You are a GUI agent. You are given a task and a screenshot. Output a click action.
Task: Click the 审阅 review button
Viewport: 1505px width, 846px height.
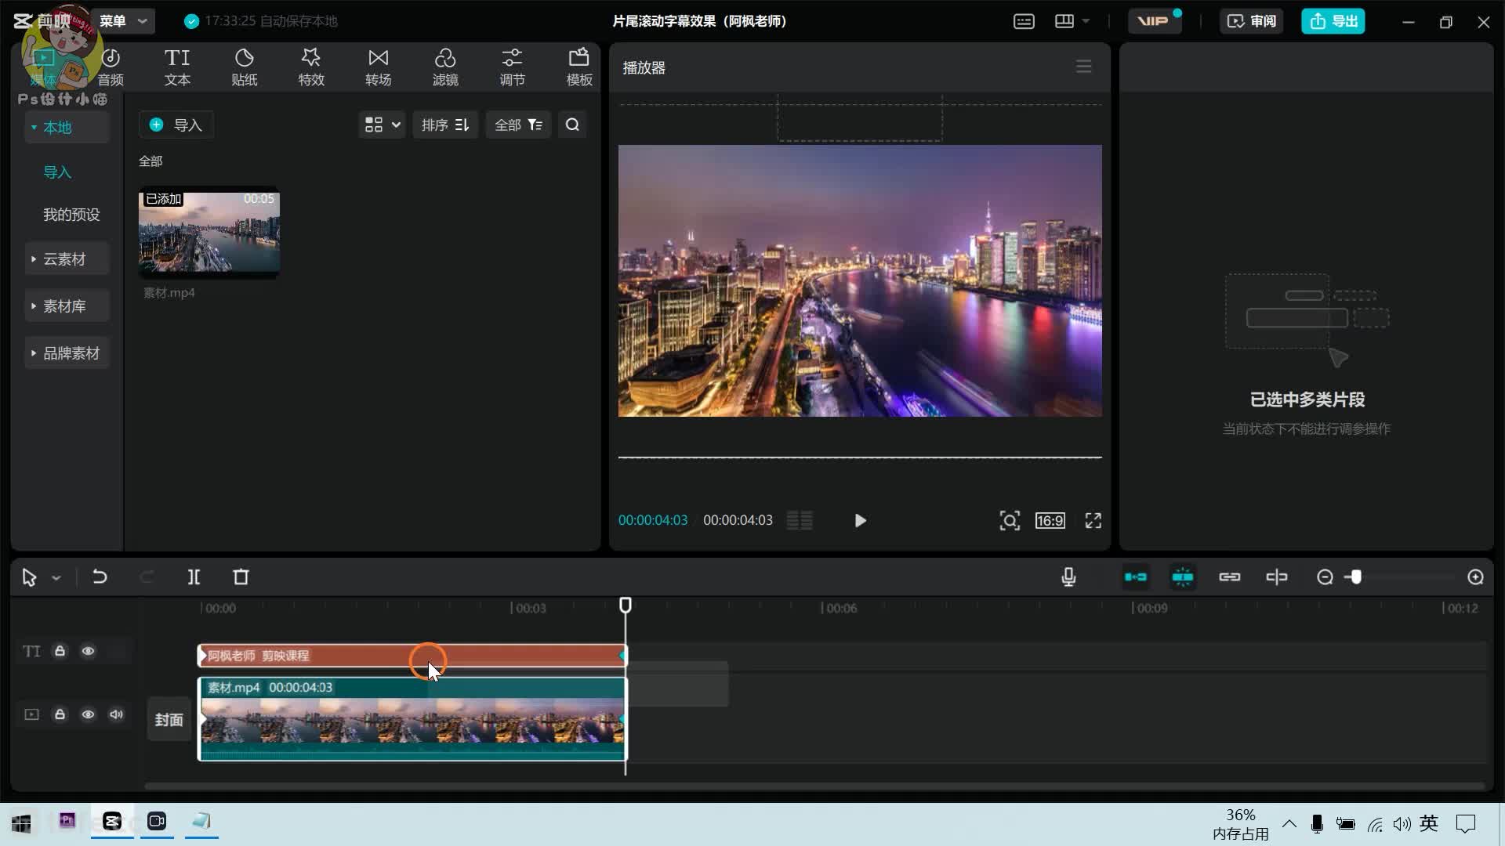tap(1251, 21)
